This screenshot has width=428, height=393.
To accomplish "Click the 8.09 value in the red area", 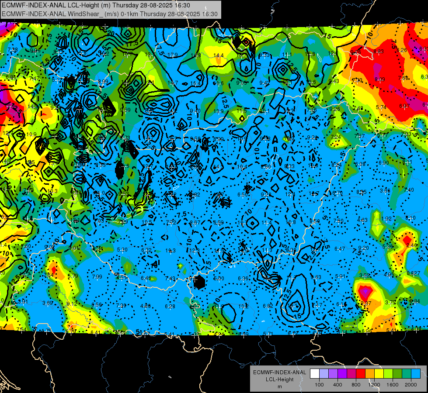I will coord(379,79).
